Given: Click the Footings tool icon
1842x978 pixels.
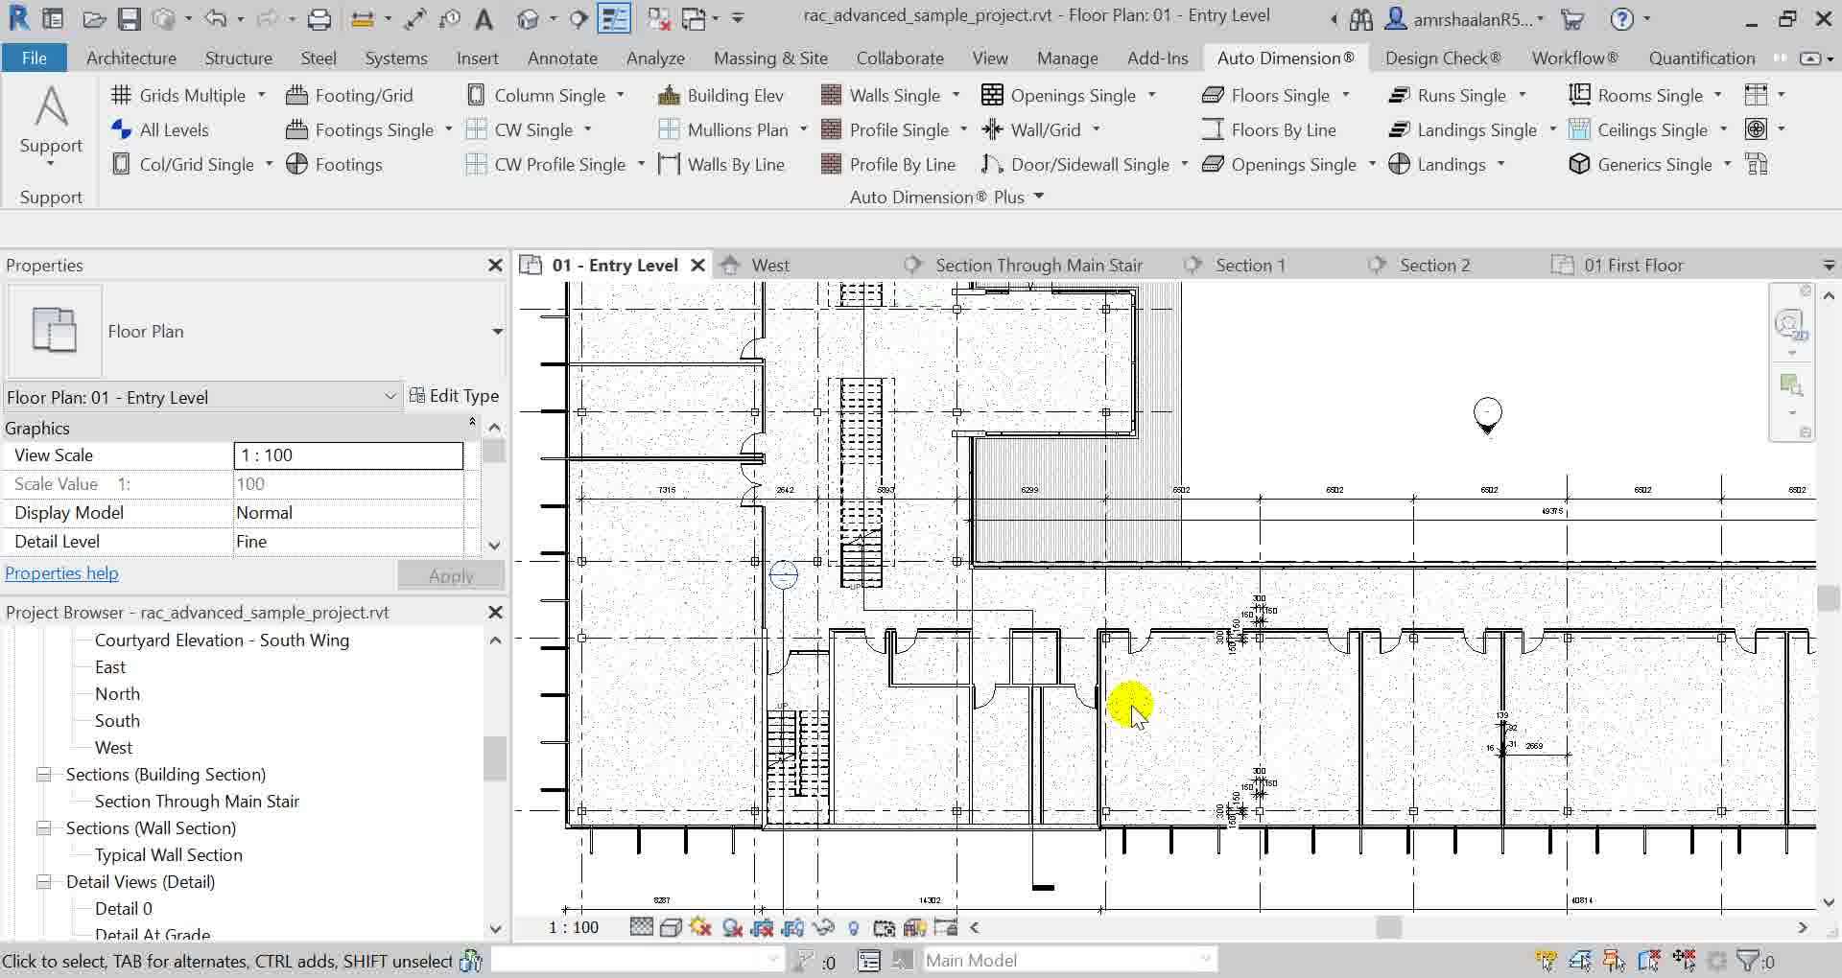Looking at the screenshot, I should point(297,164).
